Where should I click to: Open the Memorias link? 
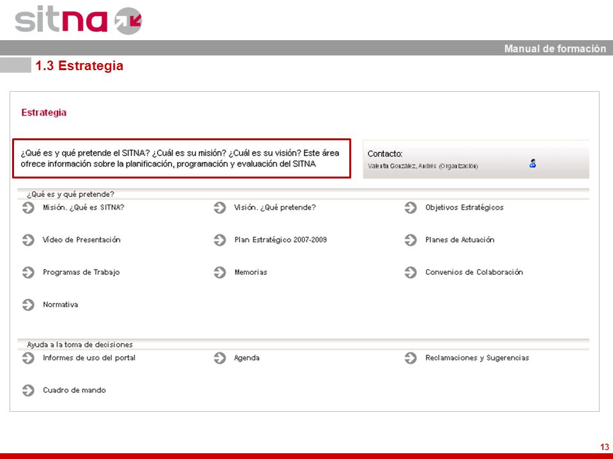[x=250, y=272]
